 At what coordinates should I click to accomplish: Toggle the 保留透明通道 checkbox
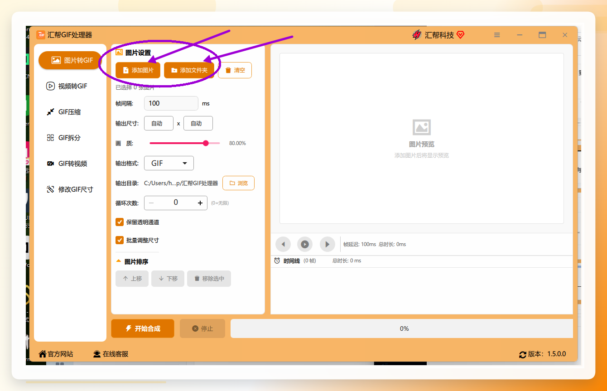[120, 222]
